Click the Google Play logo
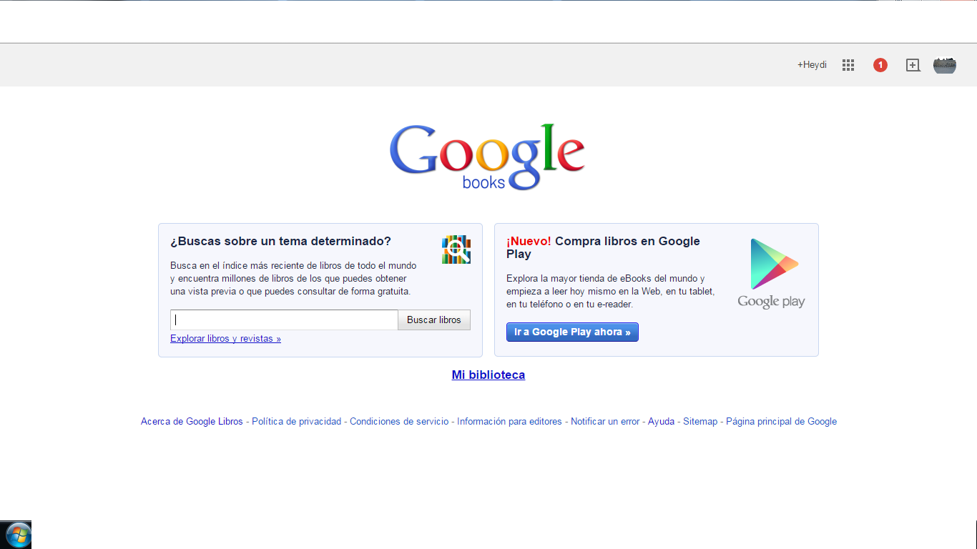Screen dimensions: 977x549 pyautogui.click(x=771, y=273)
